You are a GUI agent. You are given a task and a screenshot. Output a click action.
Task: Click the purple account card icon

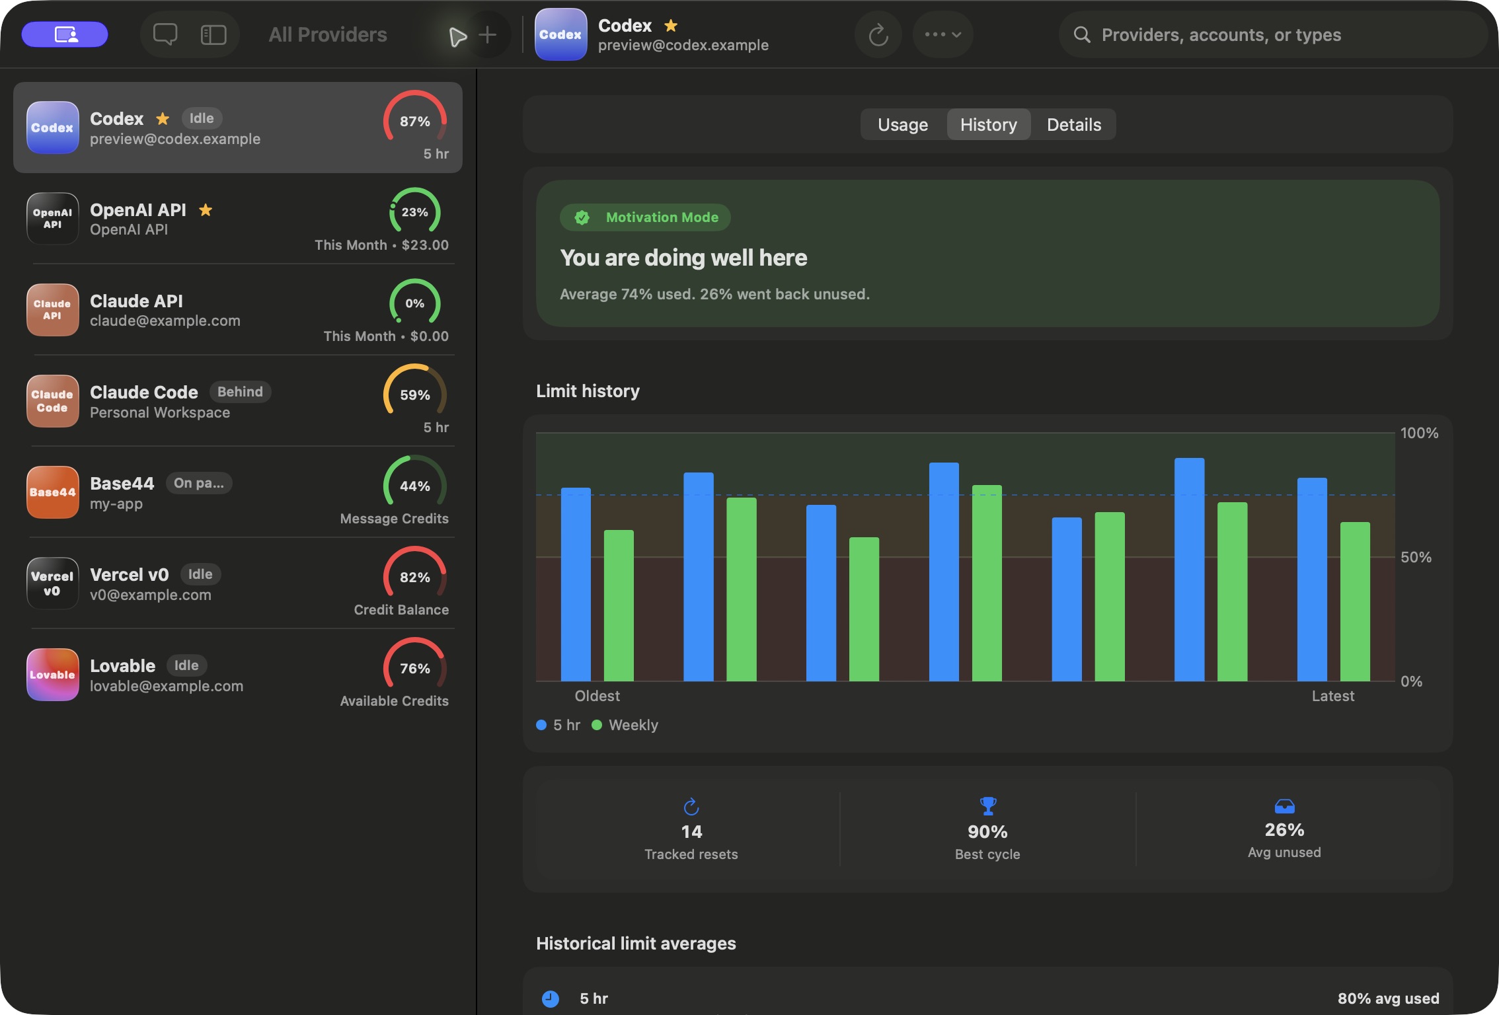point(65,34)
